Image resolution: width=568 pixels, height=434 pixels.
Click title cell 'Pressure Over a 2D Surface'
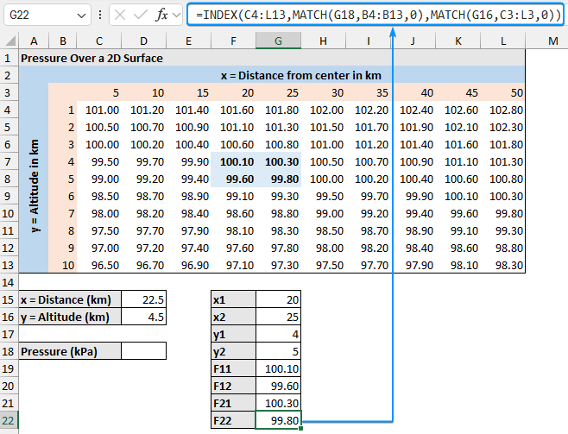pyautogui.click(x=92, y=58)
